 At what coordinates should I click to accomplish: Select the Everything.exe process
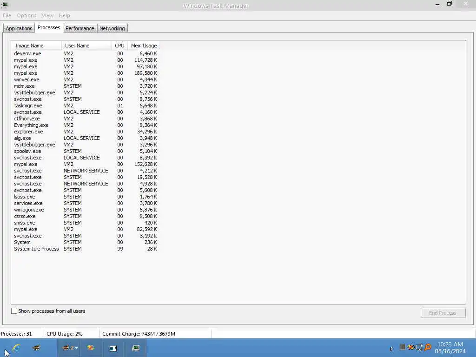pyautogui.click(x=86, y=125)
